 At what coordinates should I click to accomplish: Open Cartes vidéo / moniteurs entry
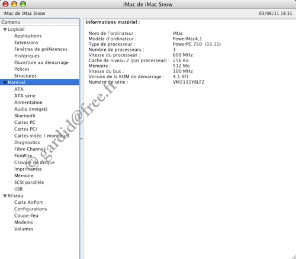click(41, 136)
